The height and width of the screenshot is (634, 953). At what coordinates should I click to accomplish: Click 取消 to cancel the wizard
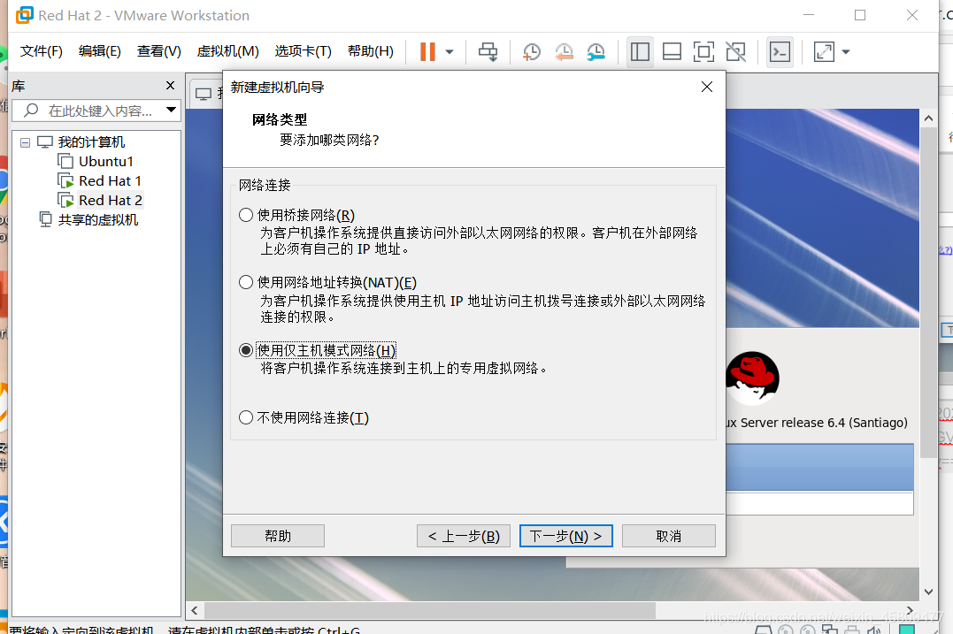669,536
